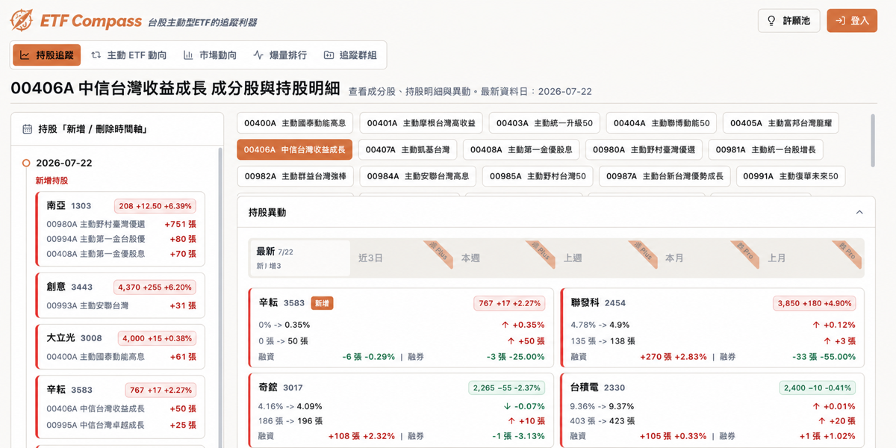Select ETF 00991A 主動復華未來50
The image size is (896, 448).
click(x=791, y=176)
